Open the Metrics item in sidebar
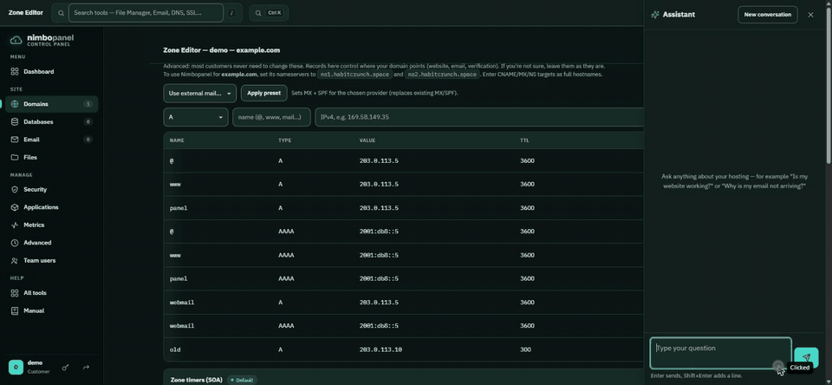 point(51,225)
